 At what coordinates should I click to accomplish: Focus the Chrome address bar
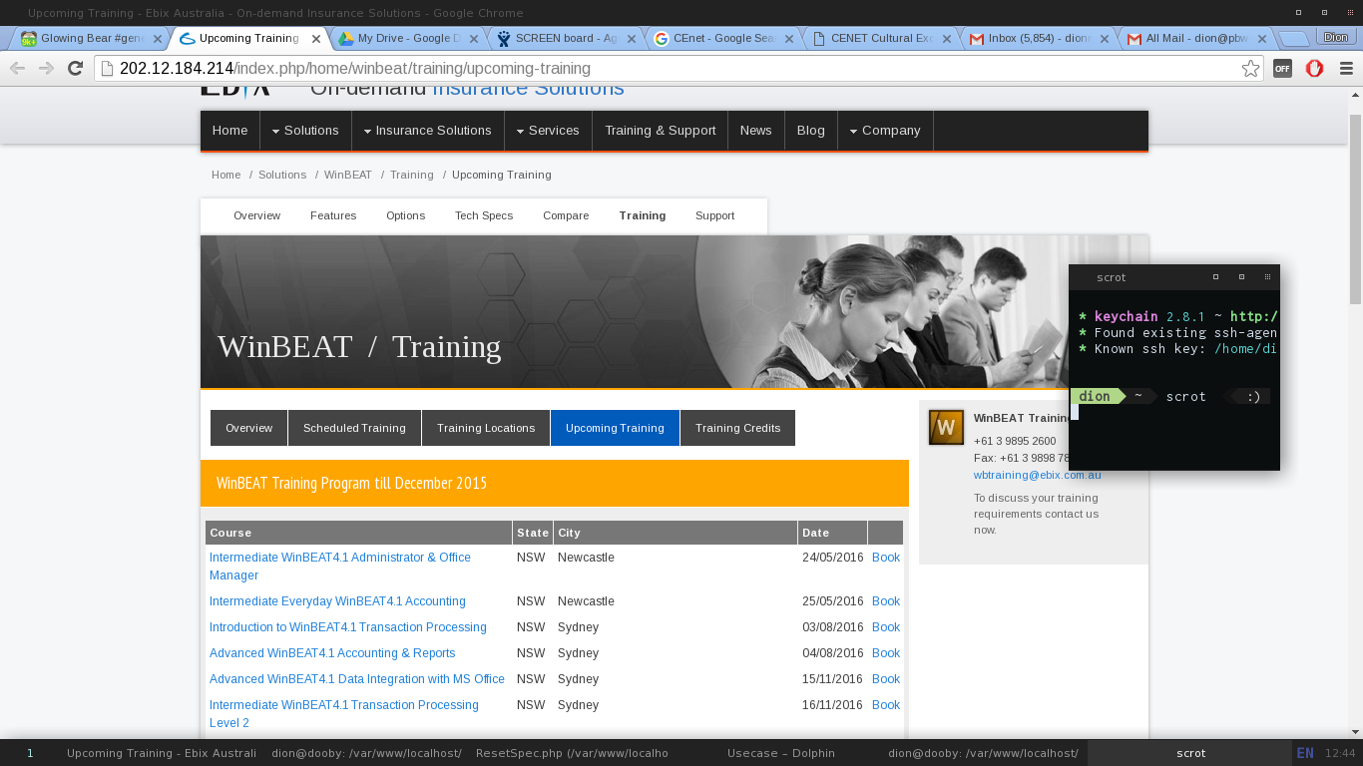(679, 69)
